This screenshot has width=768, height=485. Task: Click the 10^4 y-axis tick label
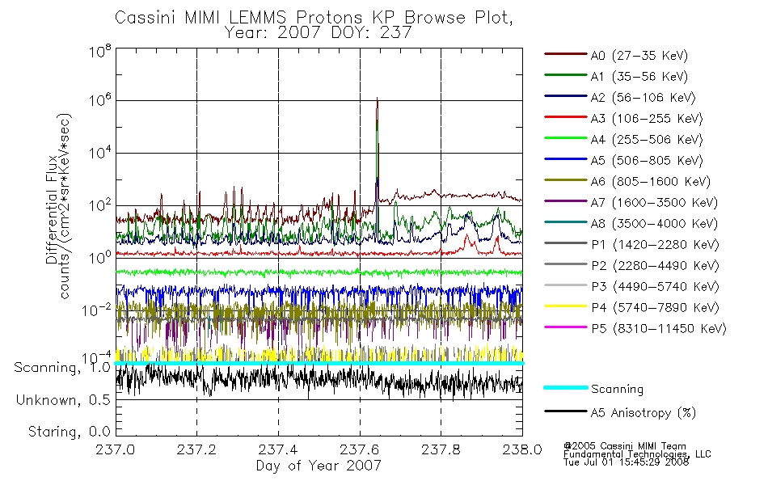(x=99, y=153)
